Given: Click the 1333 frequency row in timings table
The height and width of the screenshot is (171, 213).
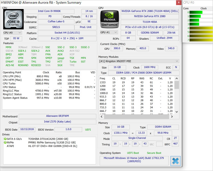Looking at the screenshot, I should [136, 83].
